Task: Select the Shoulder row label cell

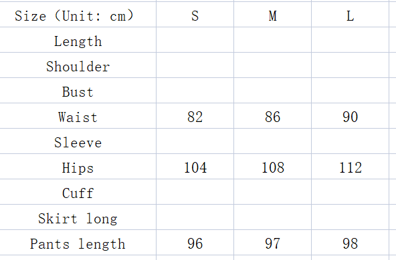Action: 78,65
